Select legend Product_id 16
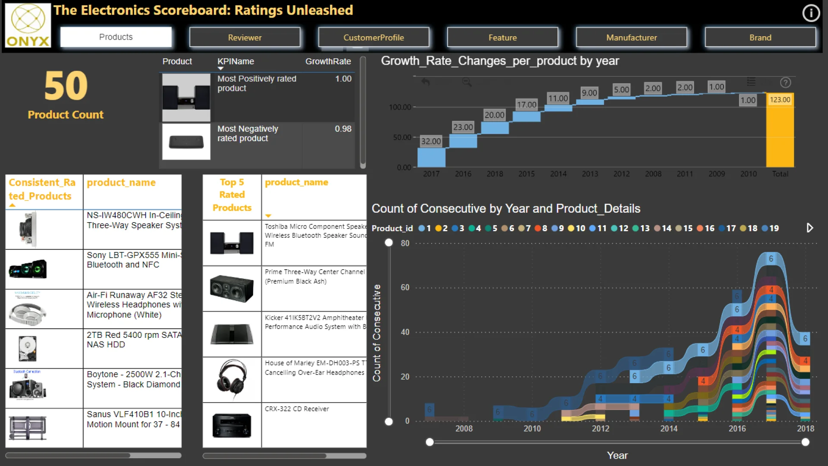This screenshot has height=466, width=828. point(706,228)
